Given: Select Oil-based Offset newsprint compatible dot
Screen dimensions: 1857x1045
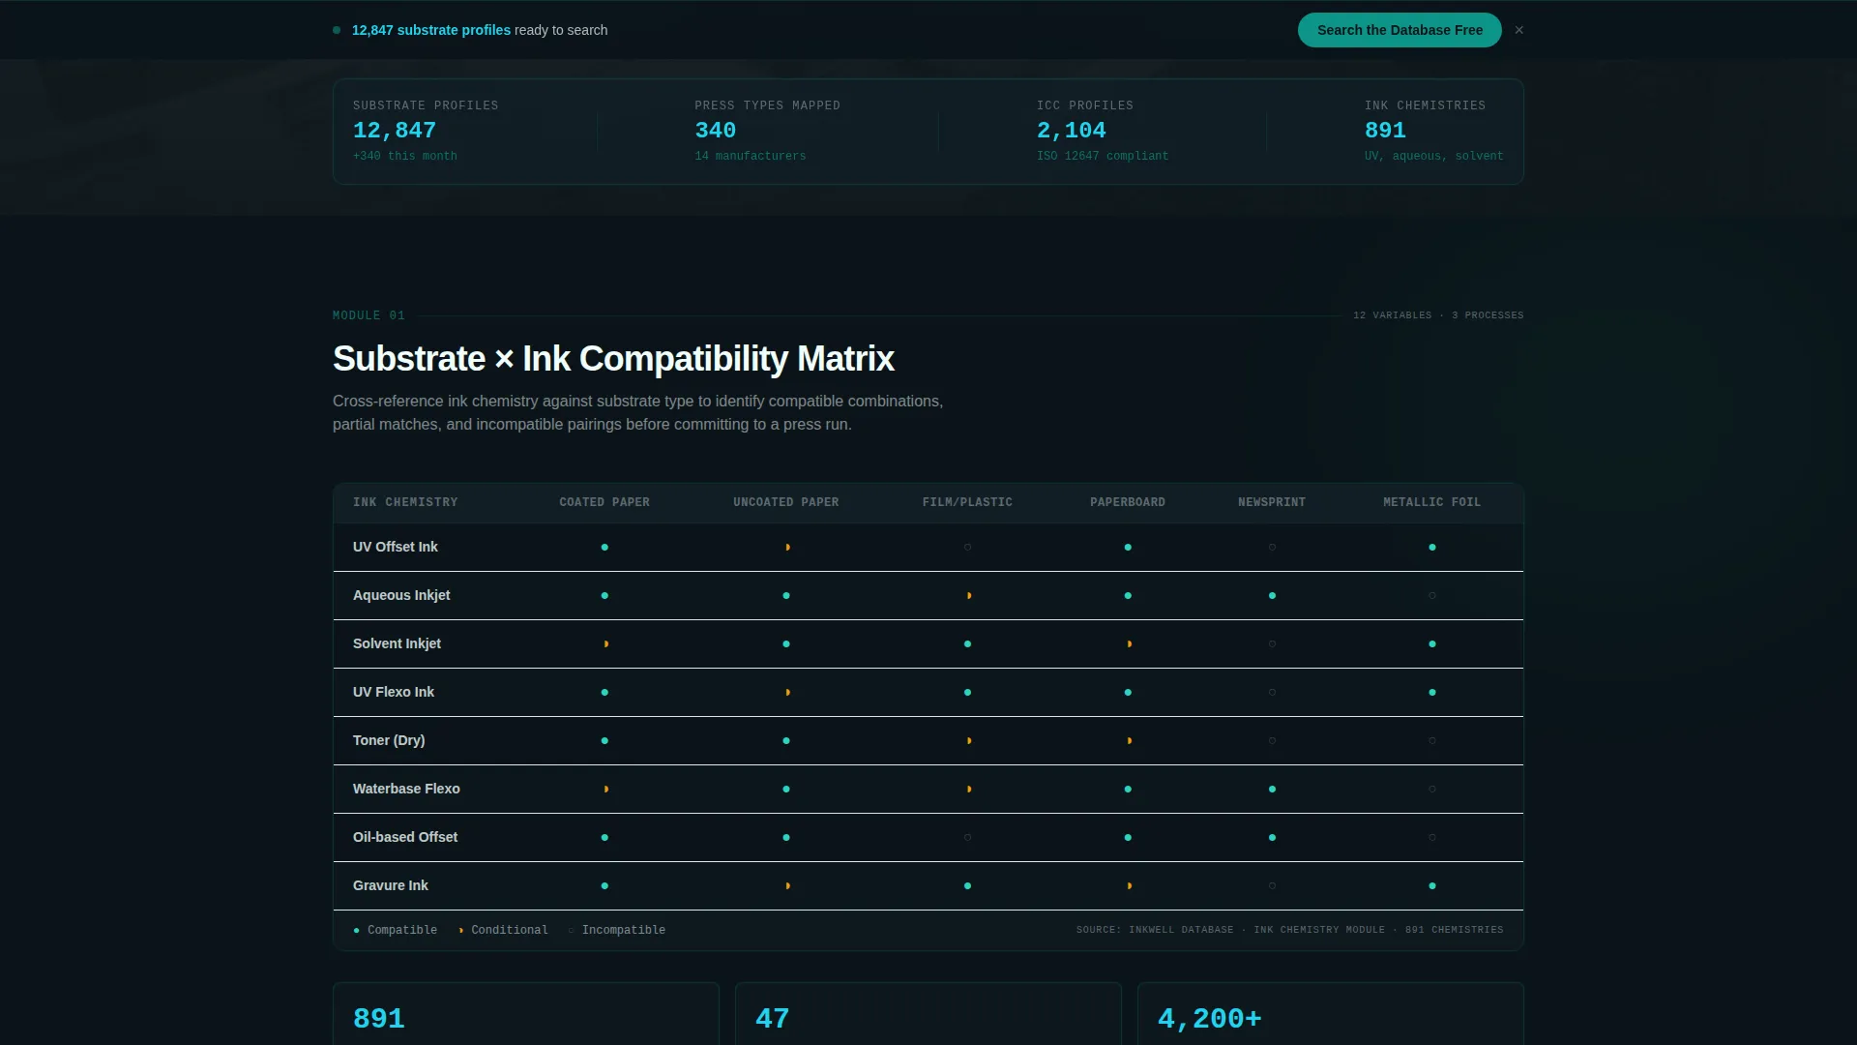Looking at the screenshot, I should pyautogui.click(x=1272, y=838).
